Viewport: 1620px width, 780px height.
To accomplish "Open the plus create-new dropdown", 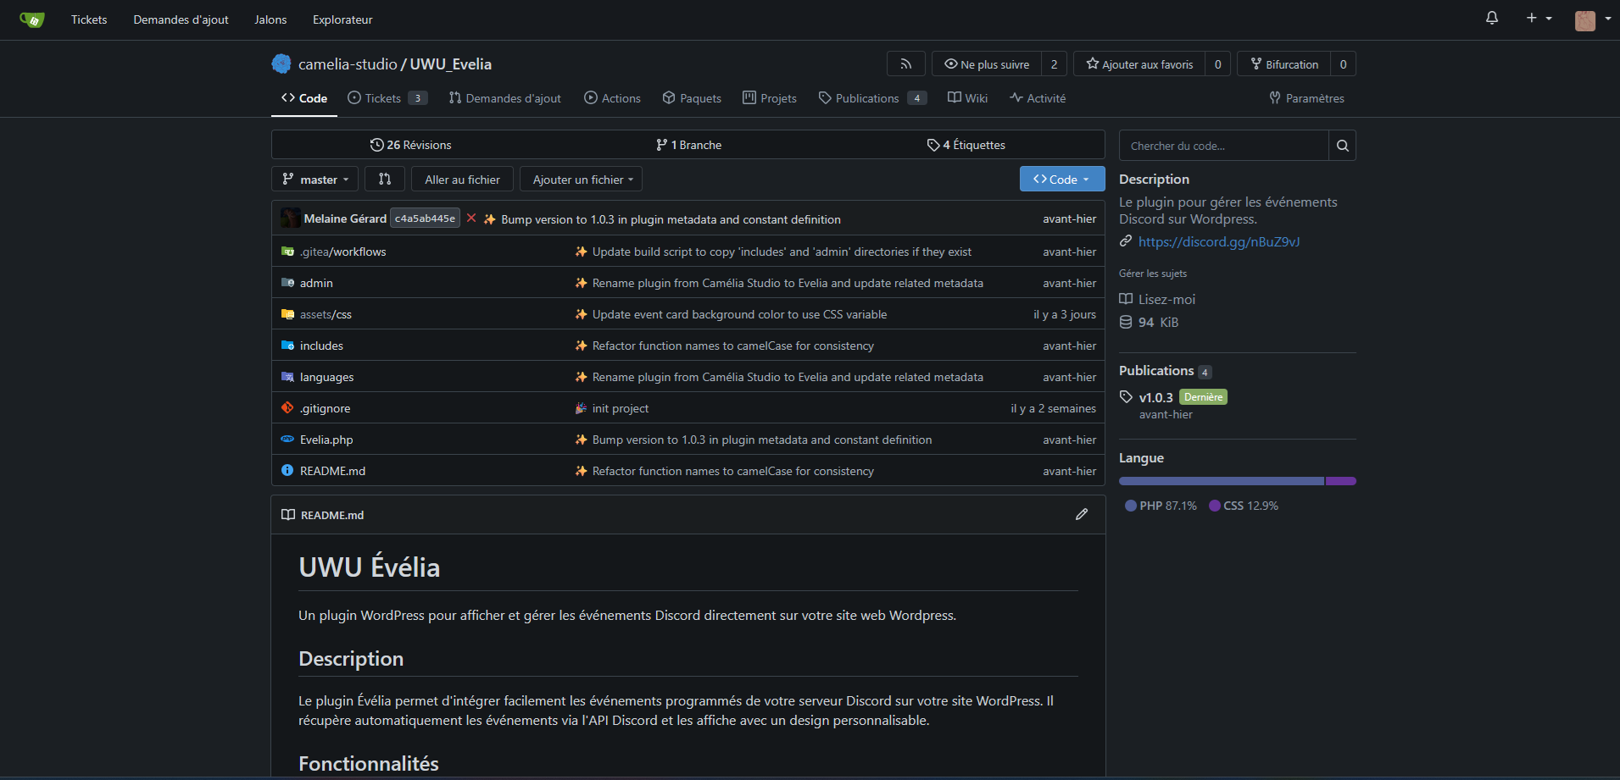I will coord(1539,18).
